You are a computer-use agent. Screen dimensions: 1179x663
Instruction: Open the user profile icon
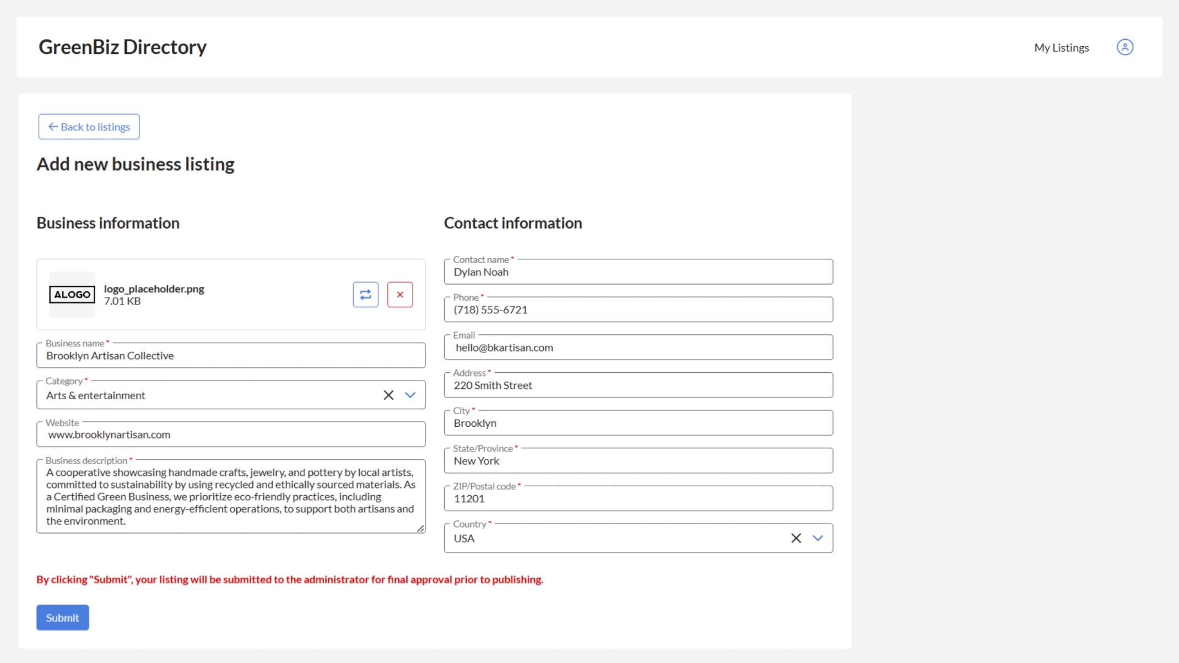[1124, 47]
